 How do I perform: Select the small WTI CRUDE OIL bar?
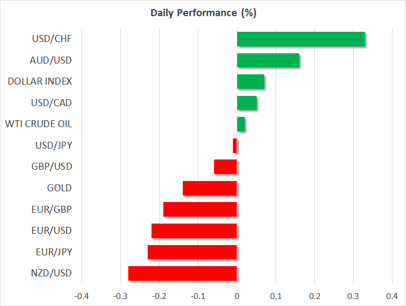pos(241,124)
